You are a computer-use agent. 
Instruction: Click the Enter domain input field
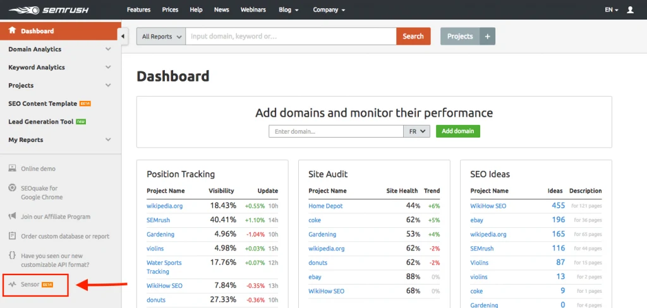pos(336,131)
